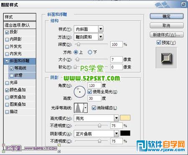Open the 纹理 sub-item label
The height and width of the screenshot is (155, 188).
[18, 75]
